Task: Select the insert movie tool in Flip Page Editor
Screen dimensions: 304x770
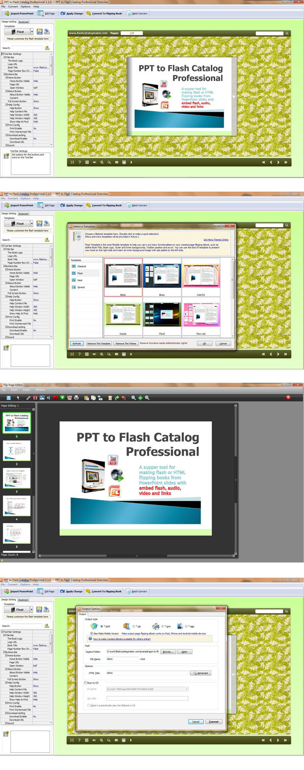Action: coord(35,398)
